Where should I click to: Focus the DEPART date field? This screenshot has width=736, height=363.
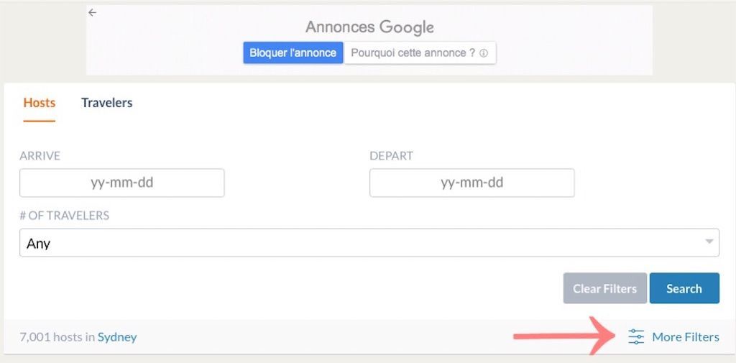click(471, 183)
